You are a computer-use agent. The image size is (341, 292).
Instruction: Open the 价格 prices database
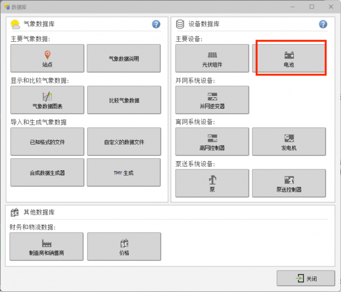124,247
